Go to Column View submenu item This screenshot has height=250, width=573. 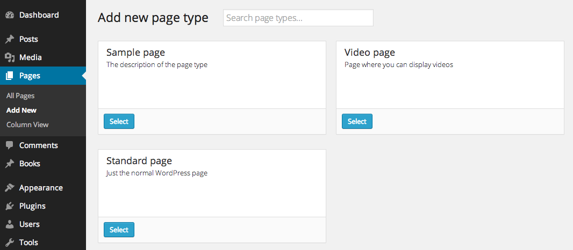pyautogui.click(x=27, y=124)
